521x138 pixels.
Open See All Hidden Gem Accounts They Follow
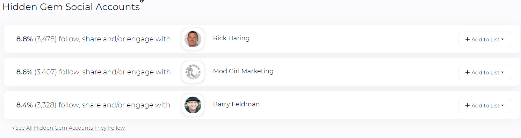[x=70, y=128]
